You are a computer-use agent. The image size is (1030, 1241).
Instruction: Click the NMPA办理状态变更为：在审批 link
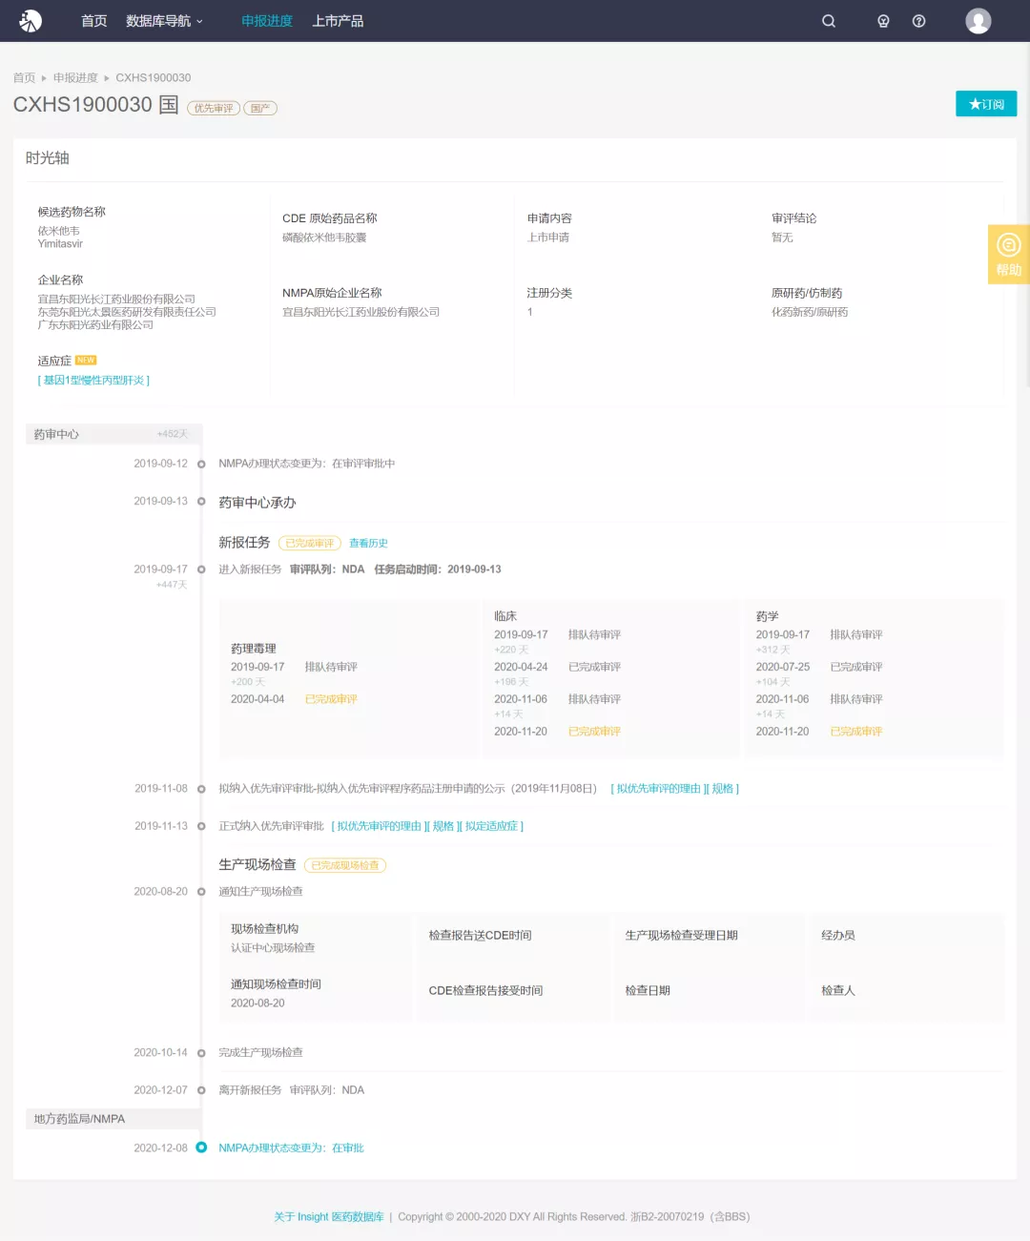pos(291,1148)
